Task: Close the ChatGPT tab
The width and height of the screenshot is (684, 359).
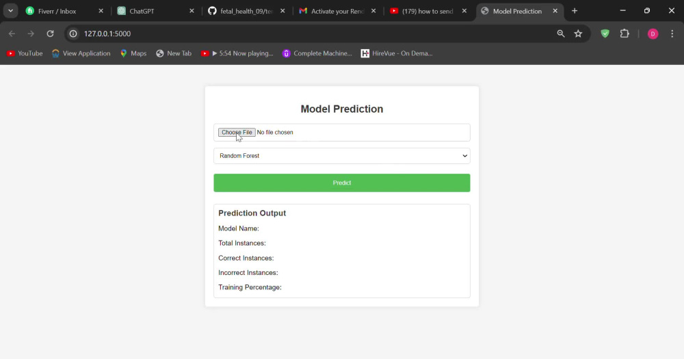Action: point(192,11)
